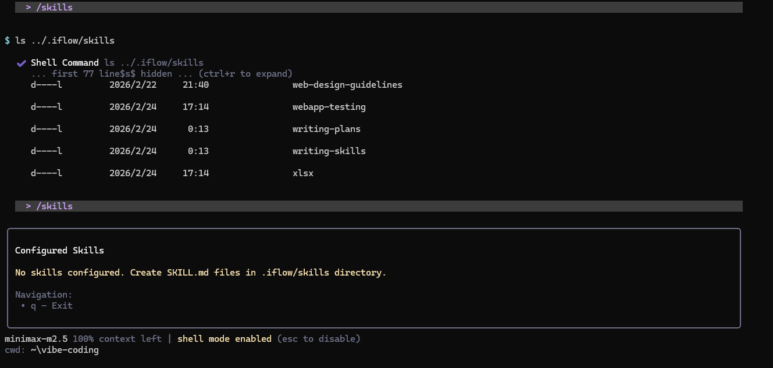Click the 'shell mode enabled' status

[x=225, y=338]
